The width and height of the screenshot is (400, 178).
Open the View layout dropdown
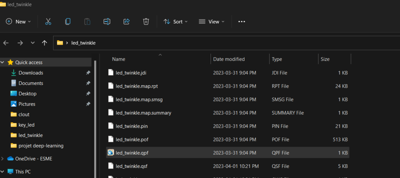211,22
